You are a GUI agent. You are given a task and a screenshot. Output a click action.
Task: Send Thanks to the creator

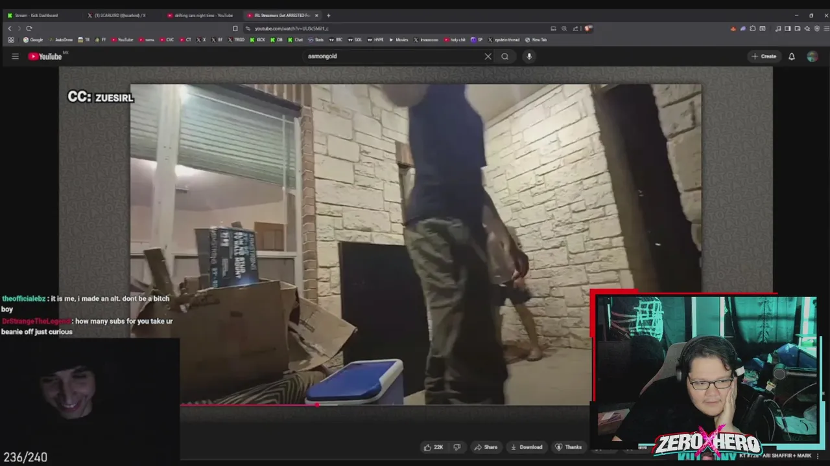569,447
